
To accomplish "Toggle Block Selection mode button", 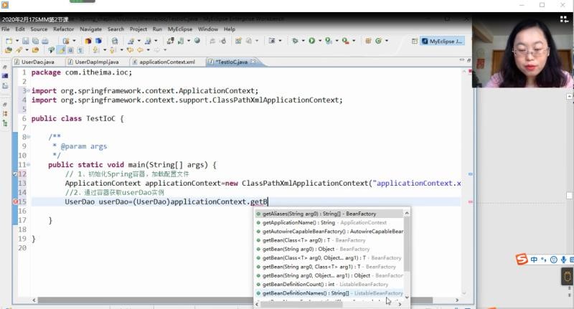I will coord(70,49).
